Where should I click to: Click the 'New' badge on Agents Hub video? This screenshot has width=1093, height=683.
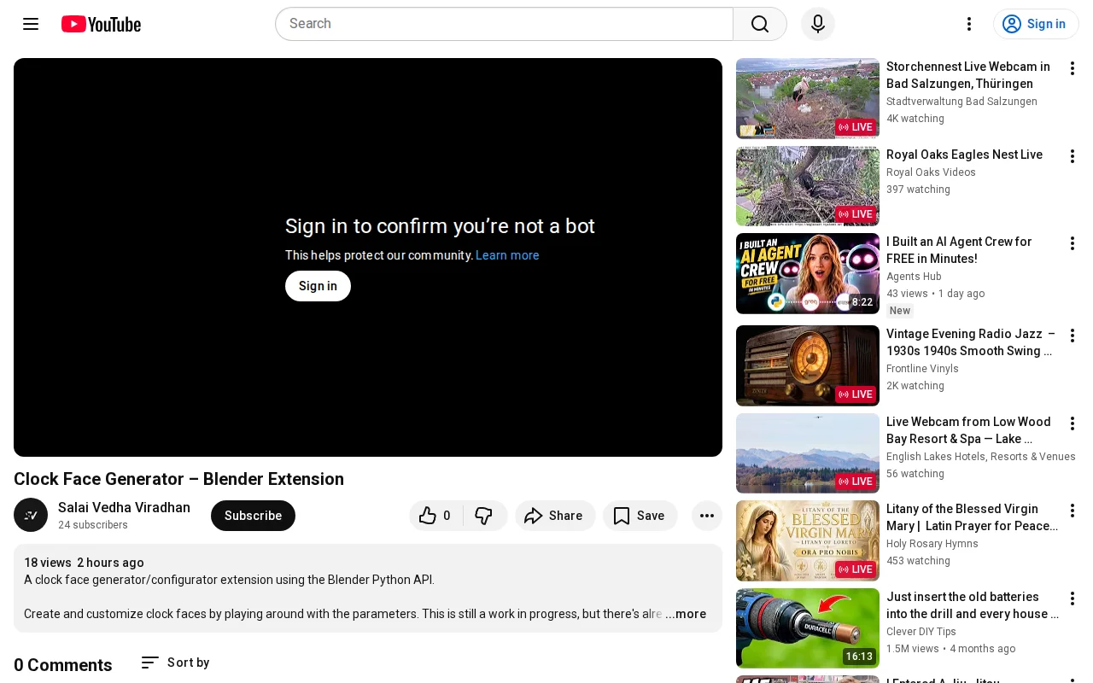(x=900, y=311)
